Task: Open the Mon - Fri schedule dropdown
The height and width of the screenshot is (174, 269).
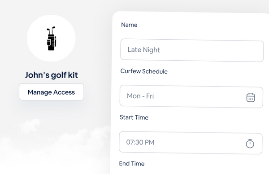Action: (191, 96)
